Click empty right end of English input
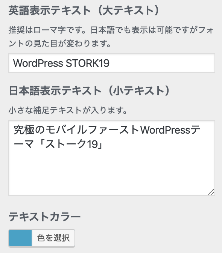Screen dimensions: 222x253 point(162,63)
